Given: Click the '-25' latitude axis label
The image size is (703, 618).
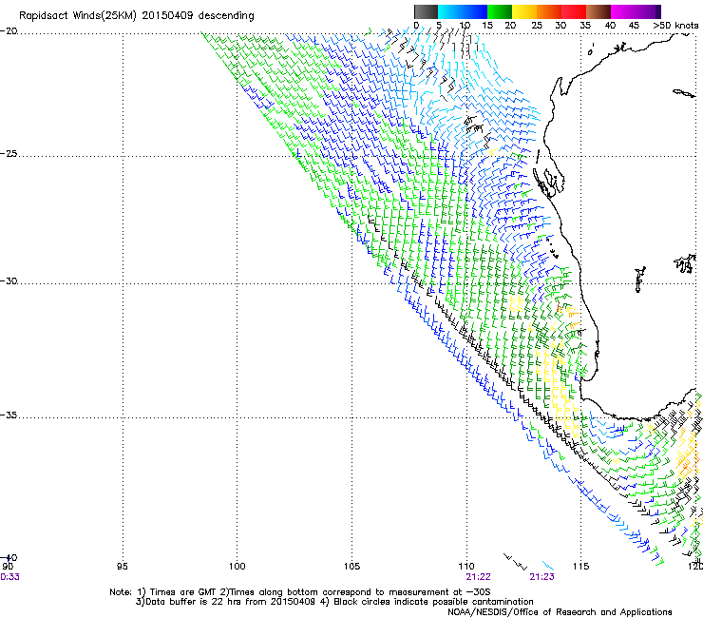Looking at the screenshot, I should click(x=9, y=153).
